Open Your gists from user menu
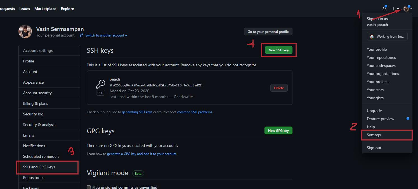Viewport: 418px width, 189px height. point(387,98)
